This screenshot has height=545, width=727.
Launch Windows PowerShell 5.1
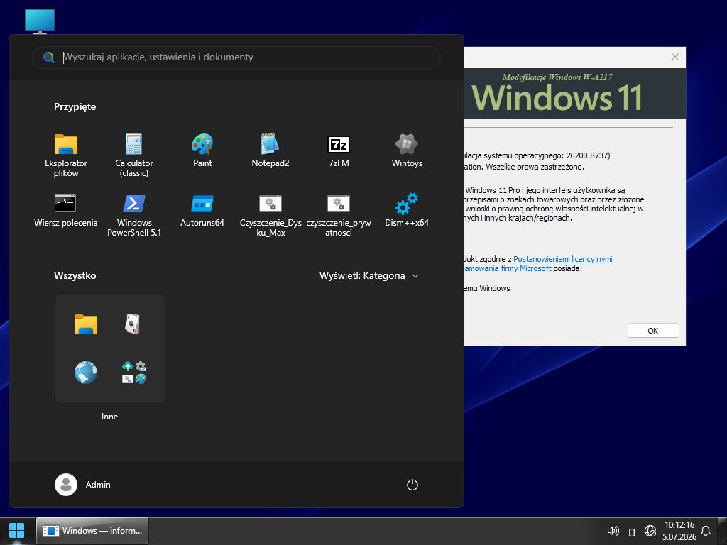click(x=134, y=216)
